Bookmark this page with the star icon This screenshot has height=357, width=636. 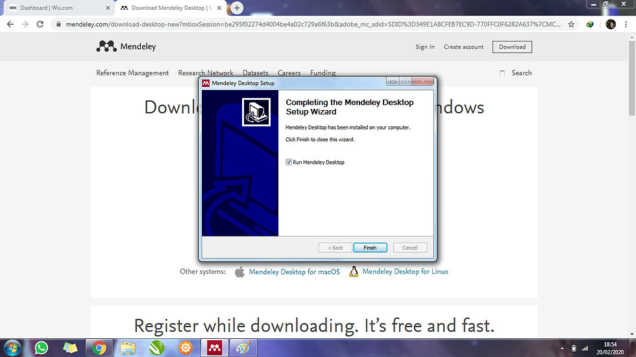(x=571, y=24)
